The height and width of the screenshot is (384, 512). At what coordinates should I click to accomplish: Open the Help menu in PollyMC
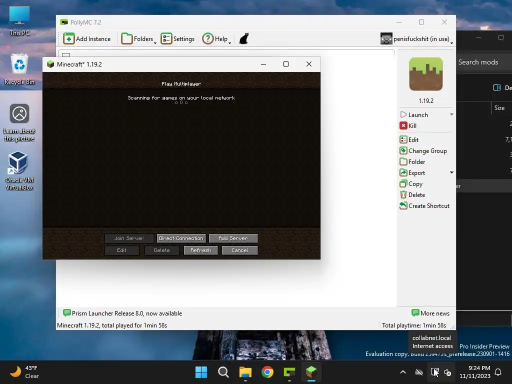(216, 39)
